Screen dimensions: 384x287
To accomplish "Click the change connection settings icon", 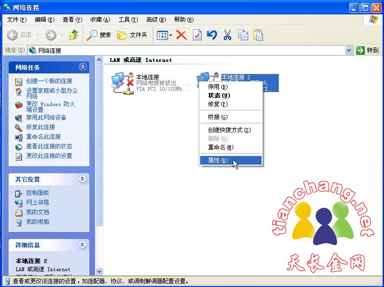I will 19,156.
